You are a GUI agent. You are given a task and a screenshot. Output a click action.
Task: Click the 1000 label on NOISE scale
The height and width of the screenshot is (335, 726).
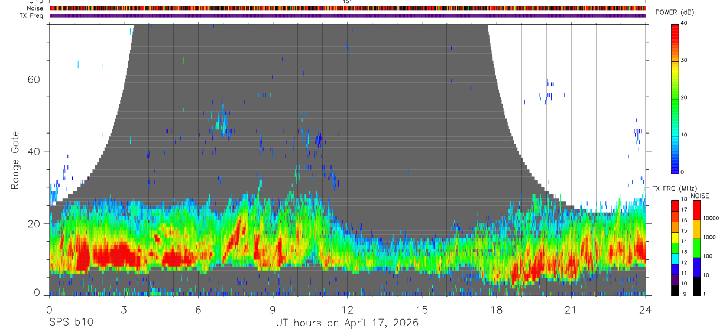(x=709, y=237)
